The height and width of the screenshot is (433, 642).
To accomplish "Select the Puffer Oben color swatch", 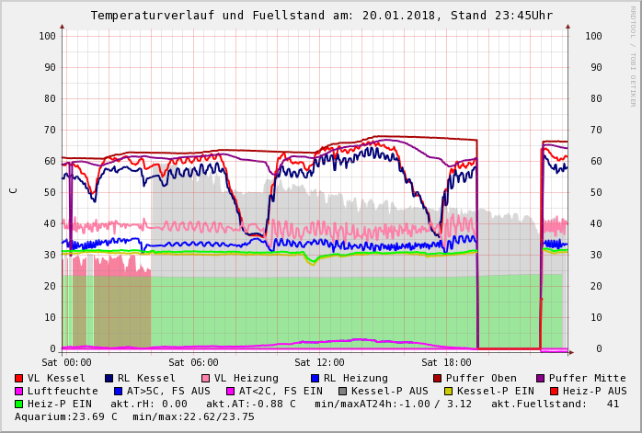I will (438, 379).
